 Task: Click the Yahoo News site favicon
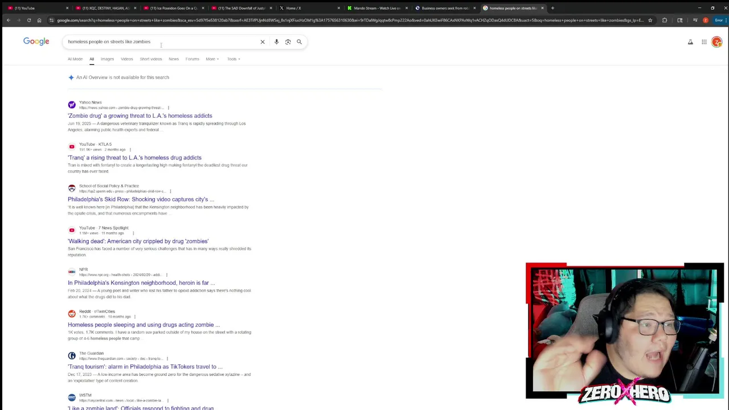tap(72, 105)
